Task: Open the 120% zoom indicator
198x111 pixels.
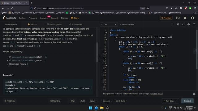Action: click(x=142, y=8)
